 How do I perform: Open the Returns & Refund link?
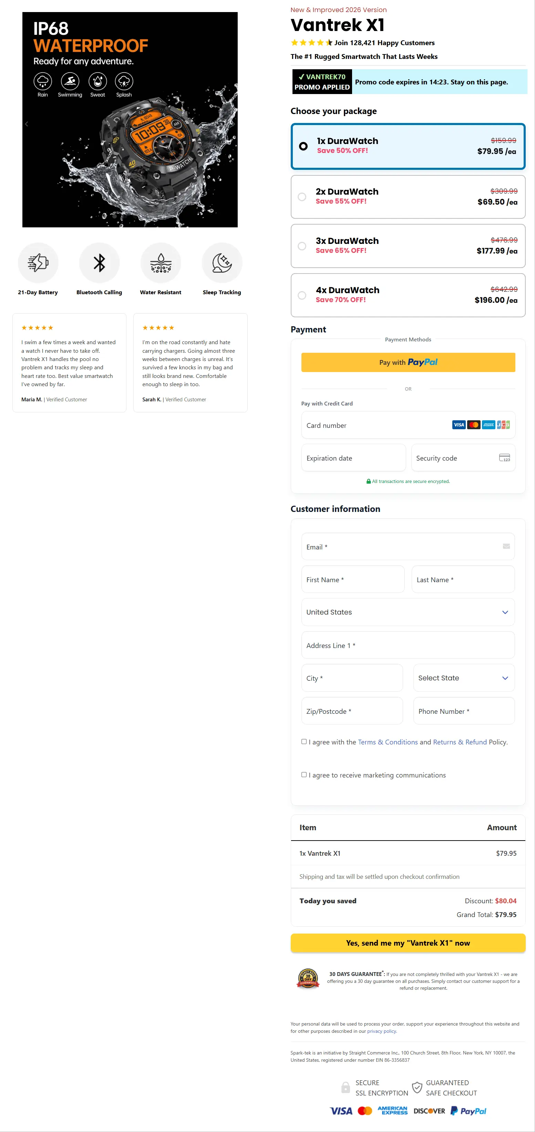click(460, 742)
